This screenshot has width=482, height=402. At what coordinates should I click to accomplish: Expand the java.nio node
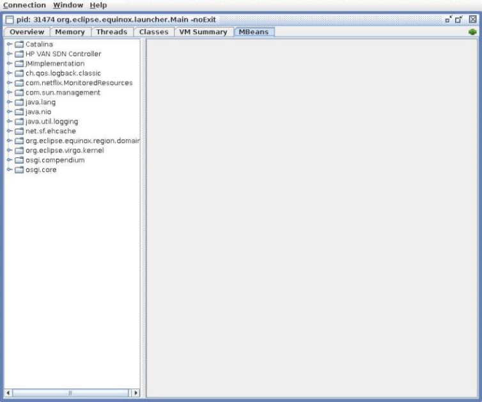point(9,111)
